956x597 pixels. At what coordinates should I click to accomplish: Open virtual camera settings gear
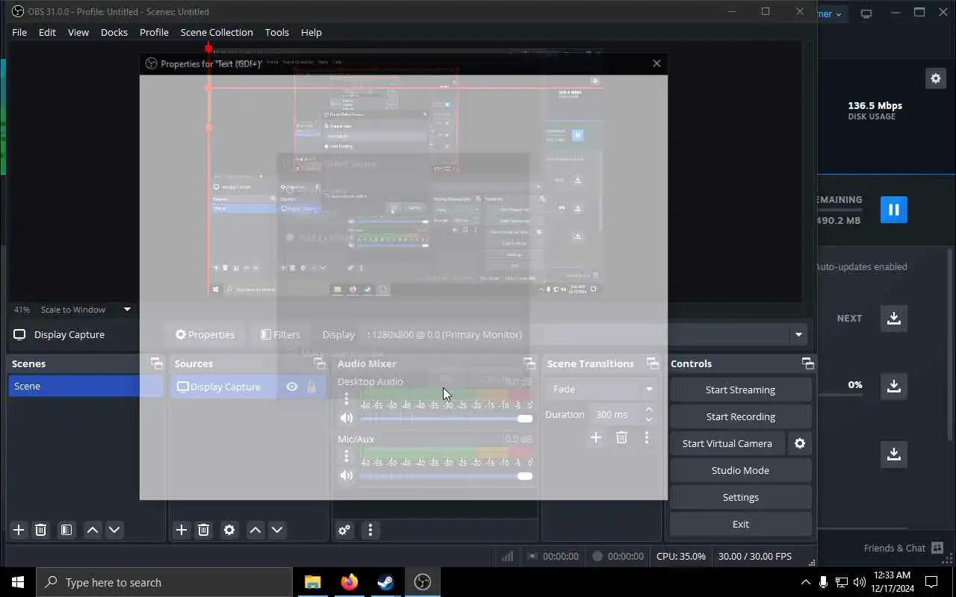(800, 443)
